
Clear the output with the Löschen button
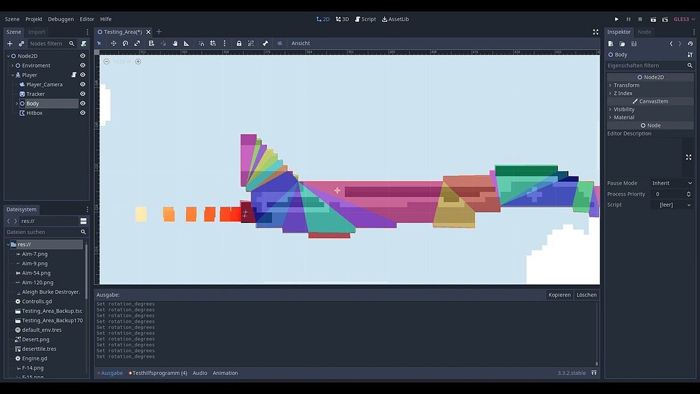[586, 294]
